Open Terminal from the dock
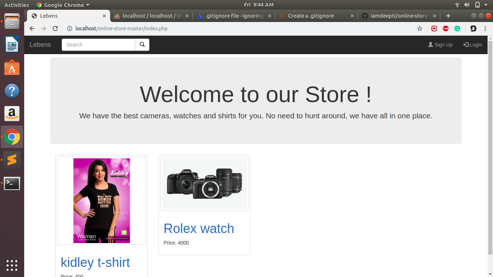Image resolution: width=493 pixels, height=277 pixels. coord(12,183)
